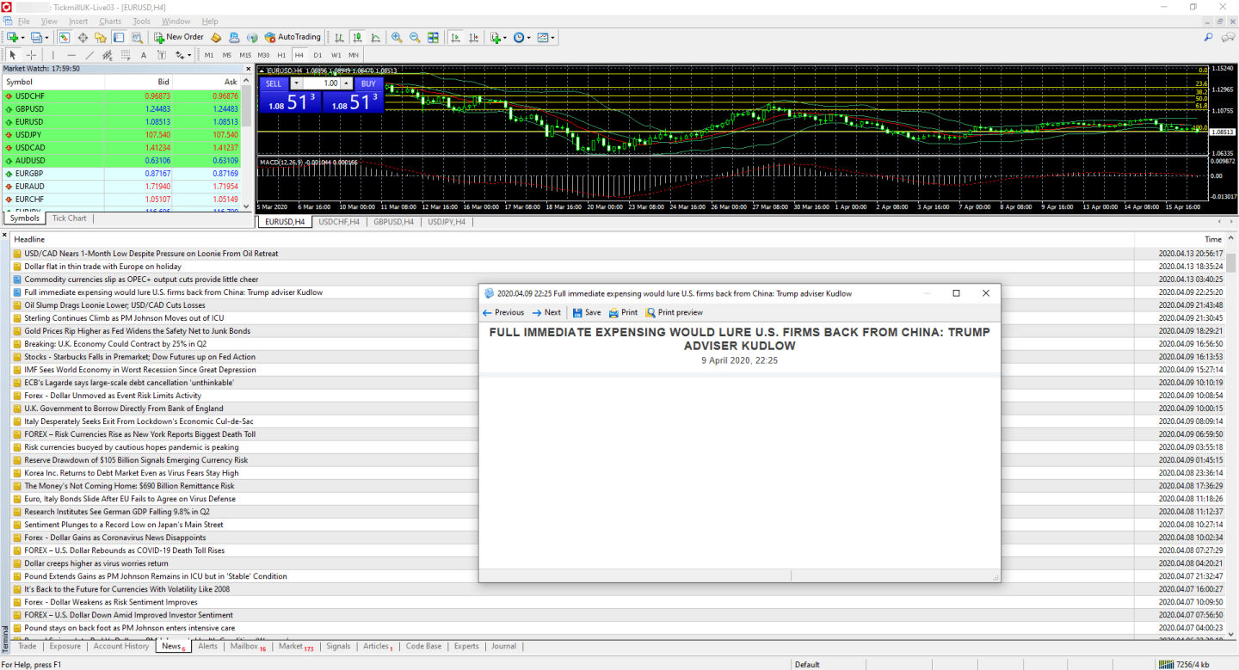Image resolution: width=1239 pixels, height=670 pixels.
Task: Open the Strategy Tester toolbar icon
Action: click(138, 37)
